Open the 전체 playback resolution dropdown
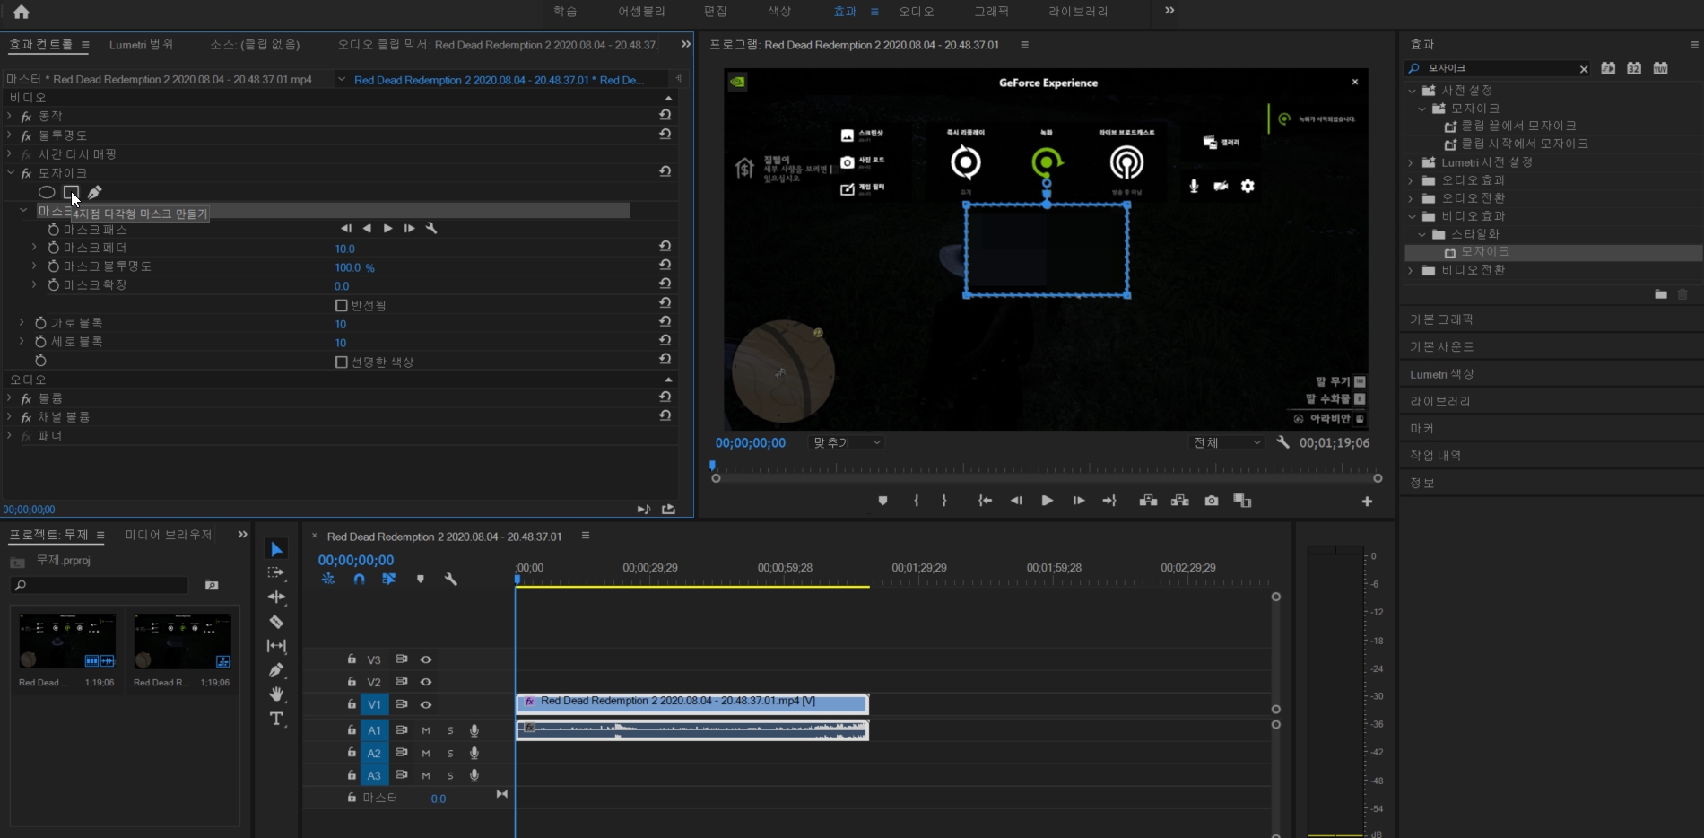This screenshot has height=838, width=1704. click(1227, 442)
